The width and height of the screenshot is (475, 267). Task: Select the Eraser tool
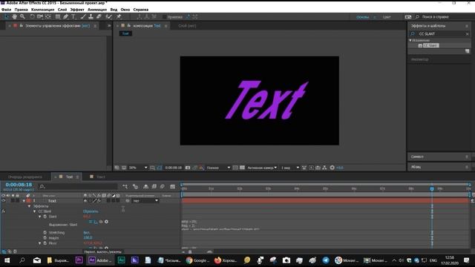[x=99, y=16]
